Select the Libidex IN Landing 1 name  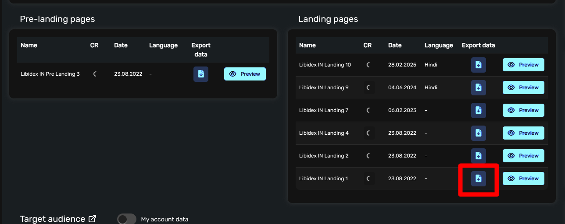point(323,178)
